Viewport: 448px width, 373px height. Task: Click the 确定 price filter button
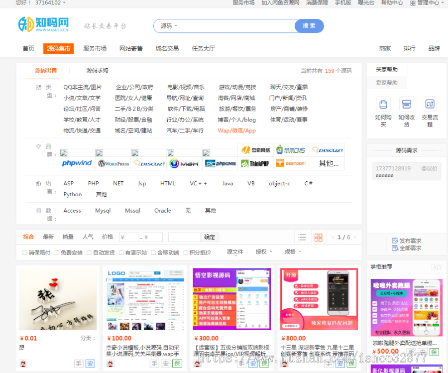[x=210, y=237]
